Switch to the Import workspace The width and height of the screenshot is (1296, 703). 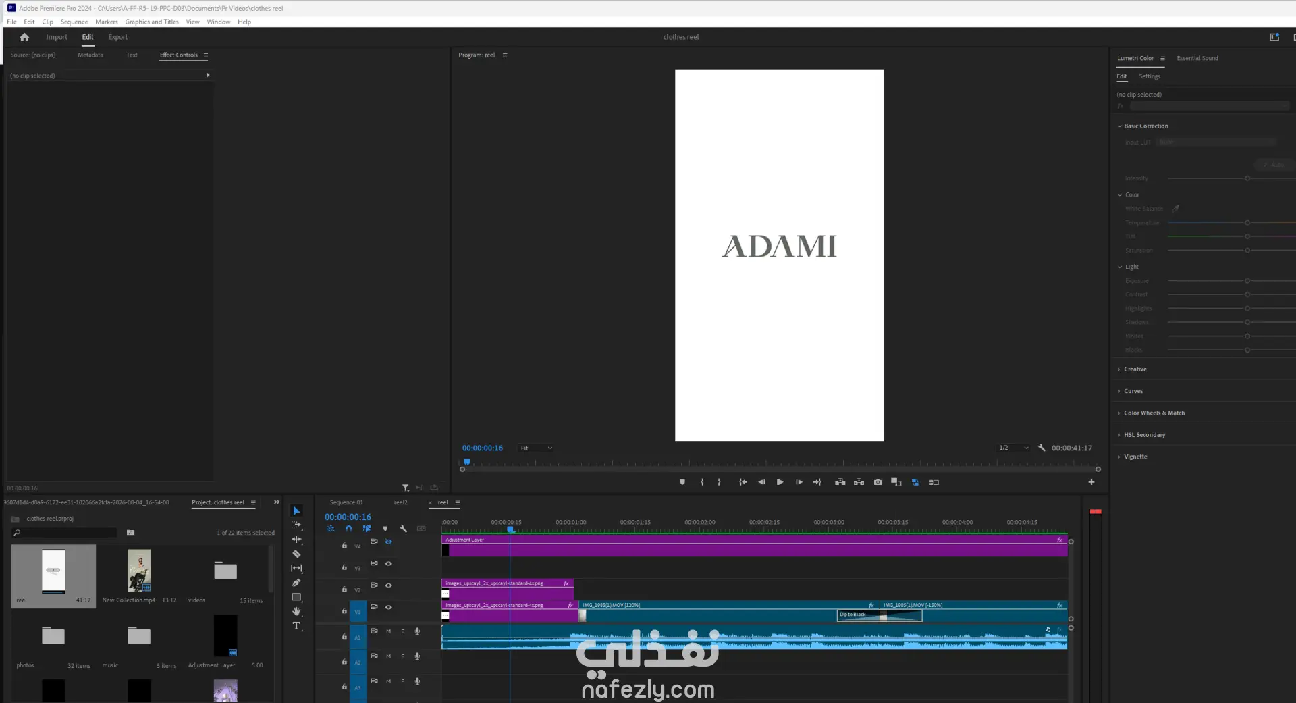click(x=57, y=37)
